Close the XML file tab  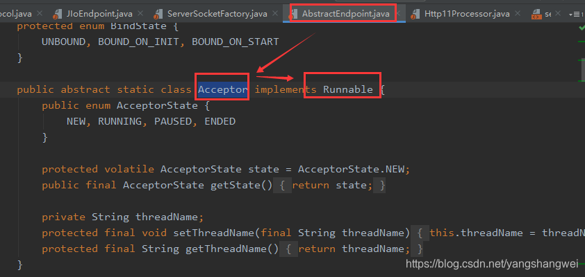point(558,13)
